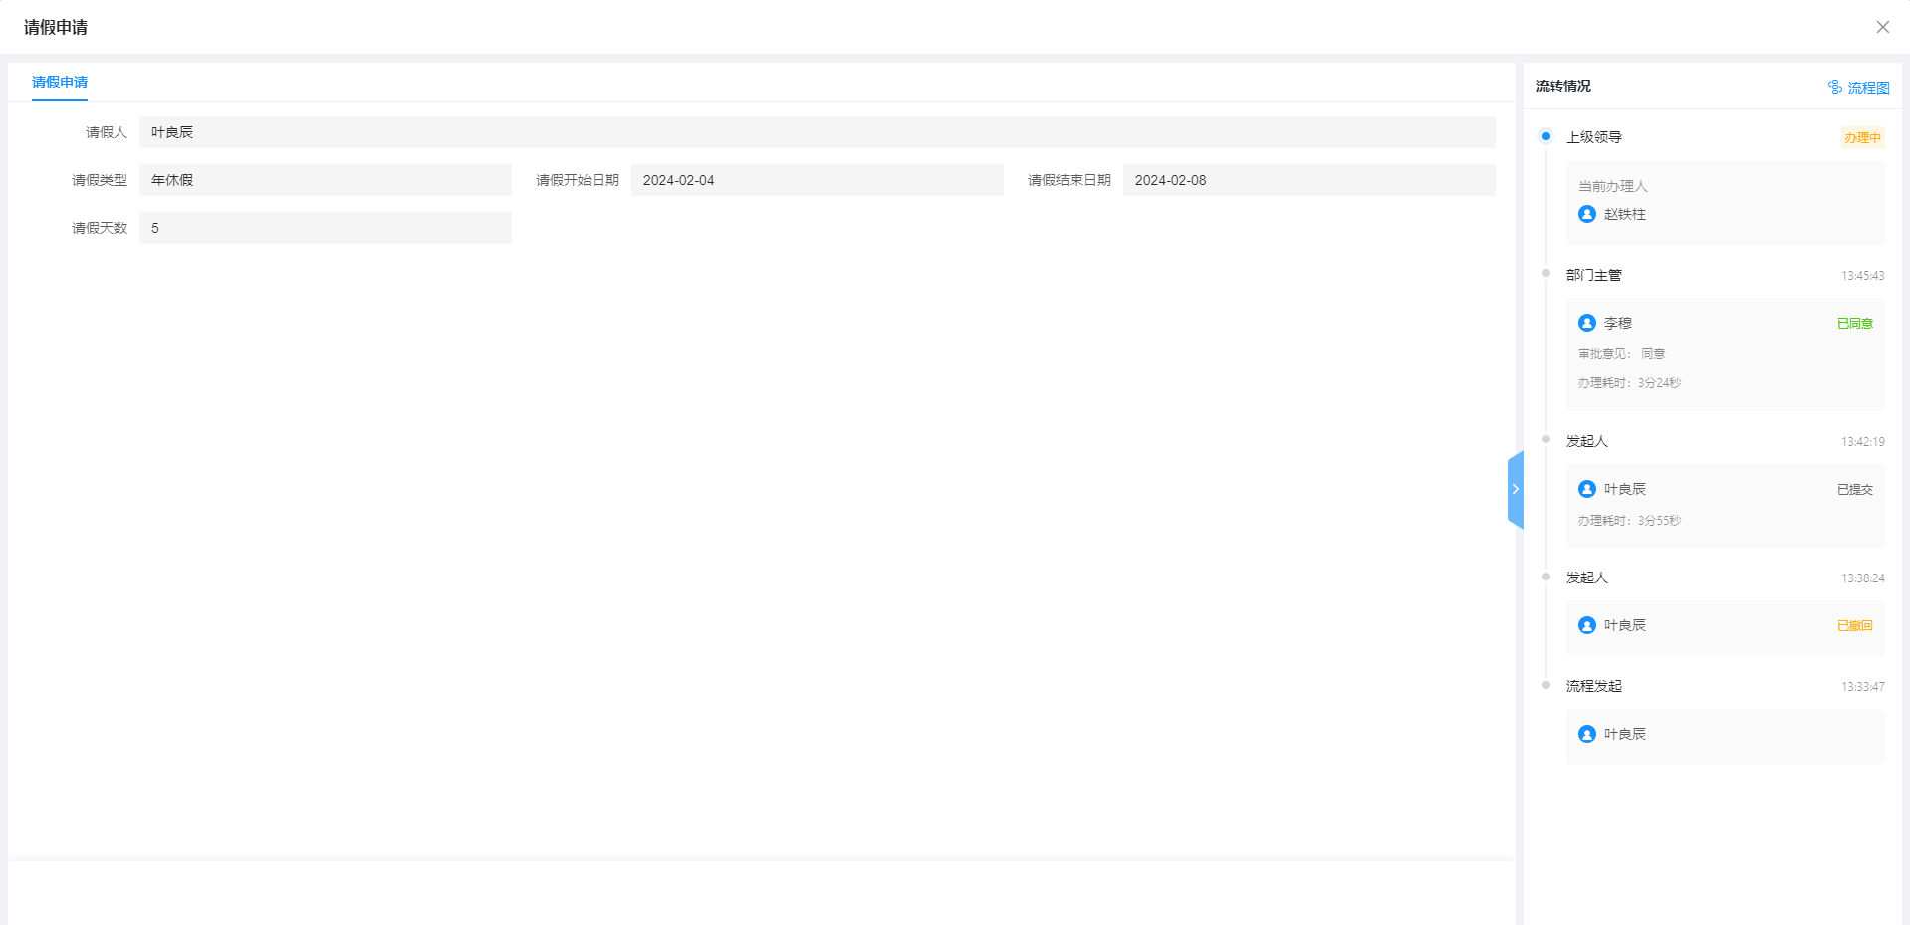
Task: Click the 请假人 field showing 叶良辰
Action: (x=817, y=132)
